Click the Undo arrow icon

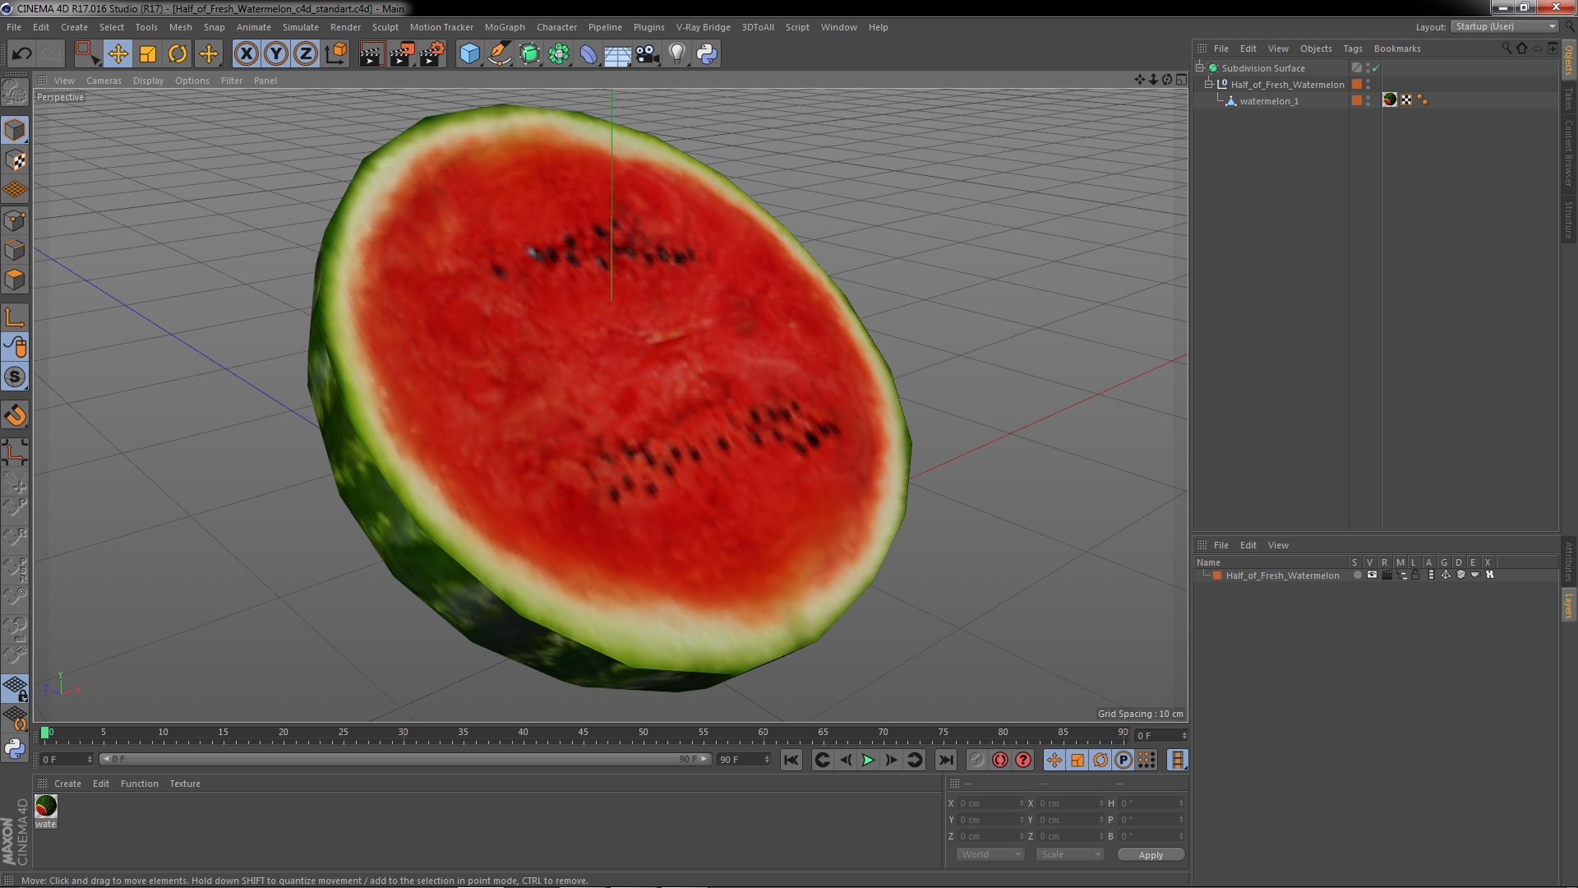[x=21, y=54]
